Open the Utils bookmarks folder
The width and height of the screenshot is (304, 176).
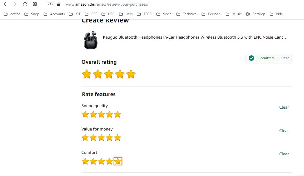[126, 14]
